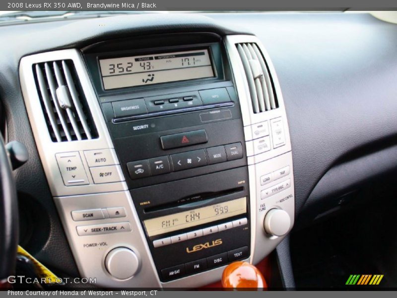This screenshot has width=397, height=298.
Task: Toggle DUAL zone climate control
Action: point(234,152)
